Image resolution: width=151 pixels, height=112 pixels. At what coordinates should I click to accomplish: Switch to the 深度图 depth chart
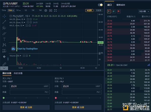tap(98, 10)
